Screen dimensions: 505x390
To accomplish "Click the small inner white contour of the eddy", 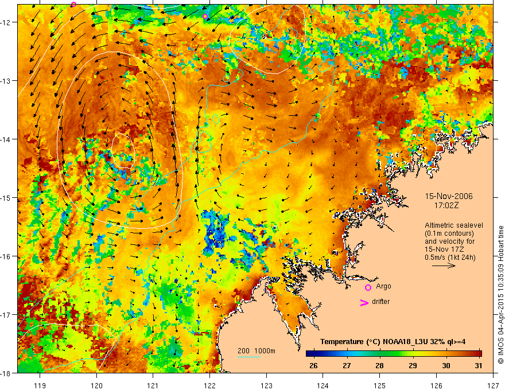I will point(123,150).
